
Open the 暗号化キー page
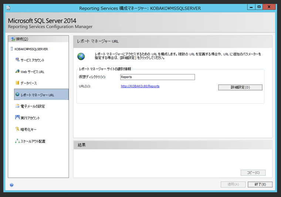28,129
